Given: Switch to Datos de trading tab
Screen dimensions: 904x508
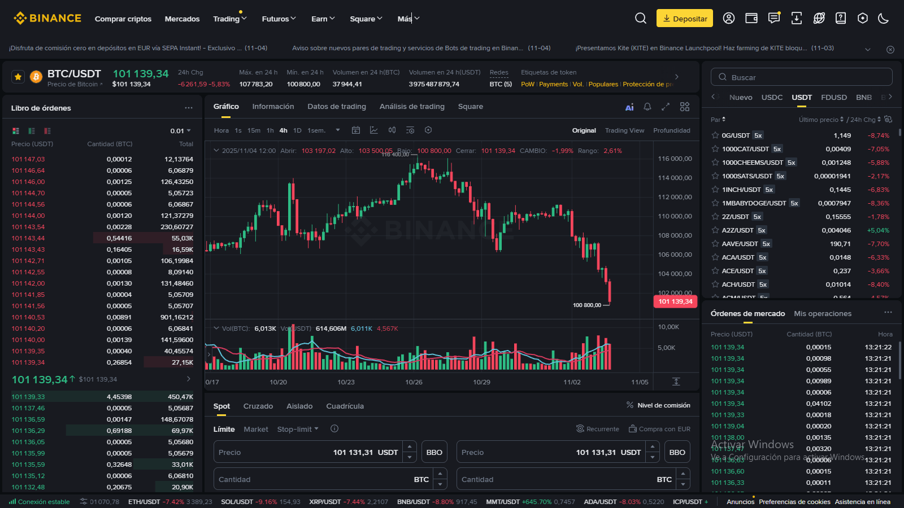Looking at the screenshot, I should pyautogui.click(x=337, y=107).
